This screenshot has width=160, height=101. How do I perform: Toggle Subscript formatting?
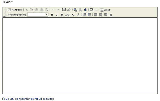(73, 15)
